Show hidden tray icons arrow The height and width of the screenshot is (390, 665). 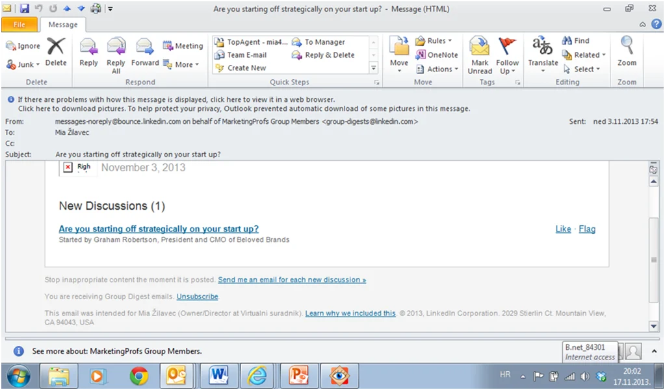(523, 376)
